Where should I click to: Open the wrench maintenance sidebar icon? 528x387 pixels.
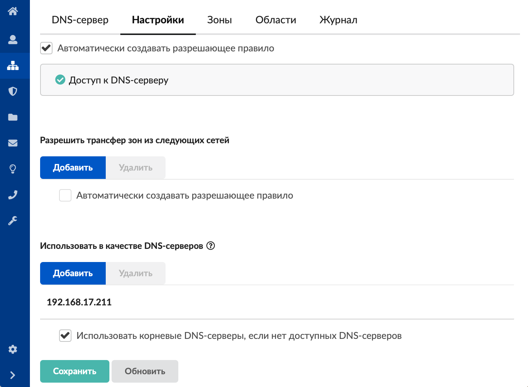pyautogui.click(x=13, y=220)
